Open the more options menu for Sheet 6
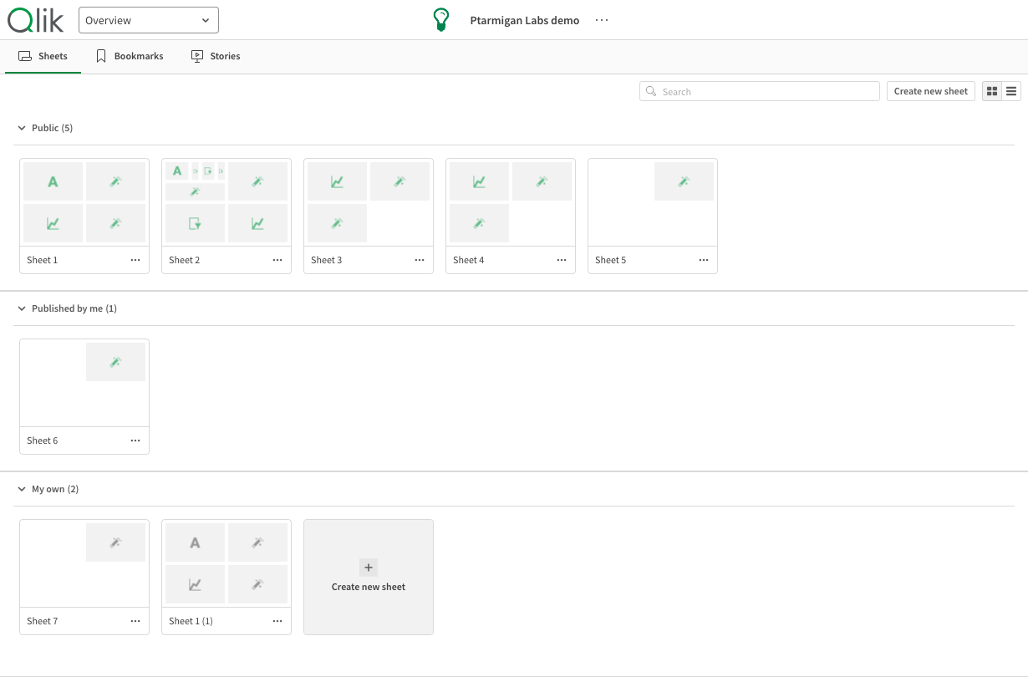The width and height of the screenshot is (1028, 677). (135, 440)
